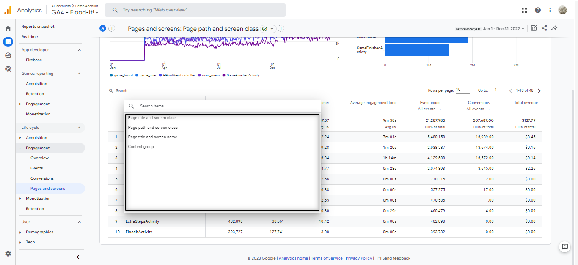The height and width of the screenshot is (265, 578).
Task: Open the Events report
Action: (x=37, y=168)
